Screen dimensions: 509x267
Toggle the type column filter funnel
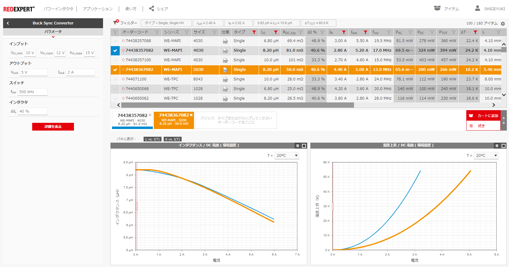[x=254, y=32]
